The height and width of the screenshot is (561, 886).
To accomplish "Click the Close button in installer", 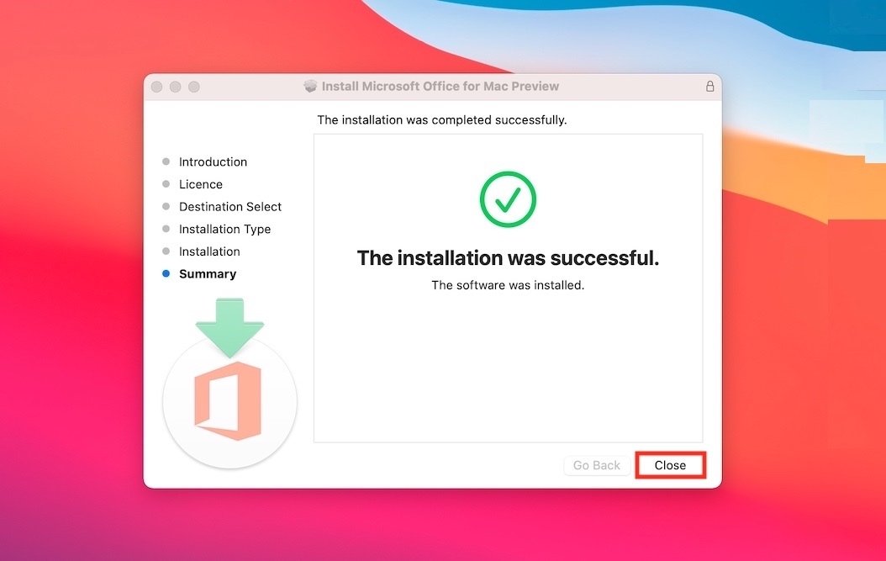I will click(x=670, y=465).
